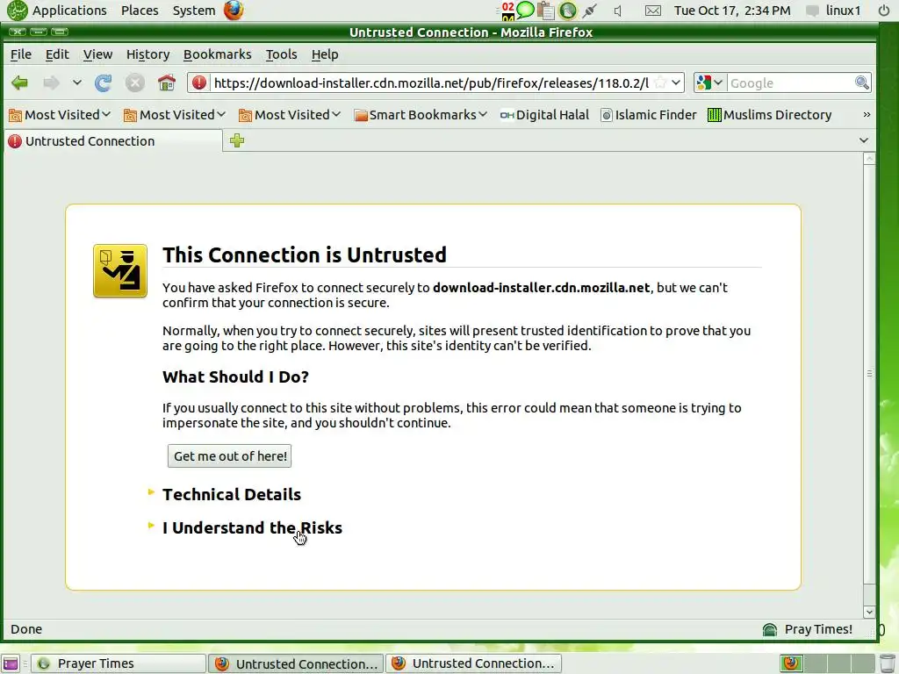Screen dimensions: 899x674
Task: Open the list all tabs dropdown
Action: pyautogui.click(x=864, y=140)
